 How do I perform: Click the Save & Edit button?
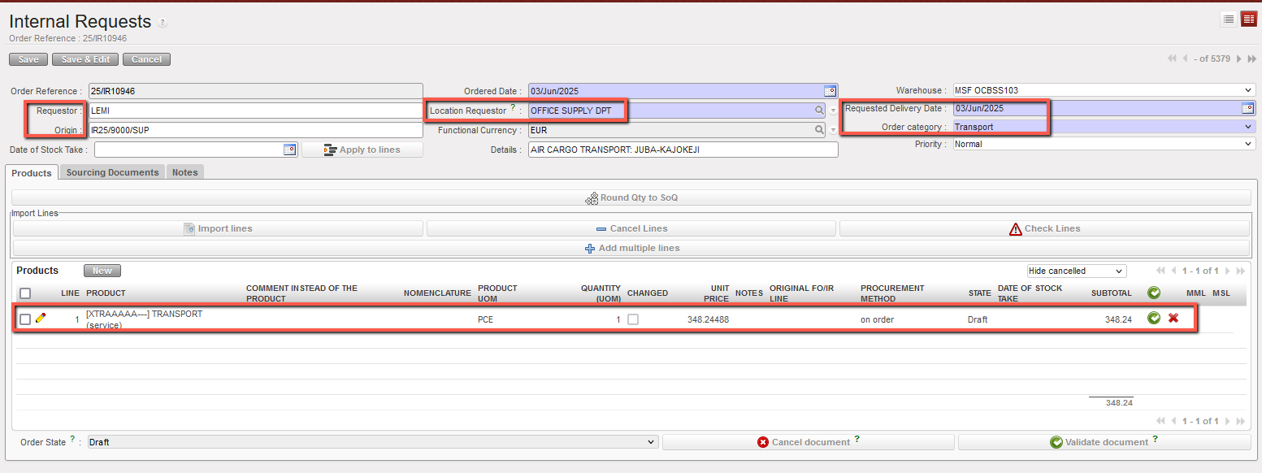[x=85, y=59]
